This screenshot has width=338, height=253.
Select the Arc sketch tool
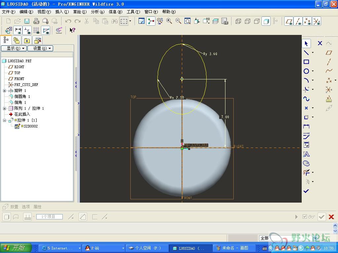point(306,80)
